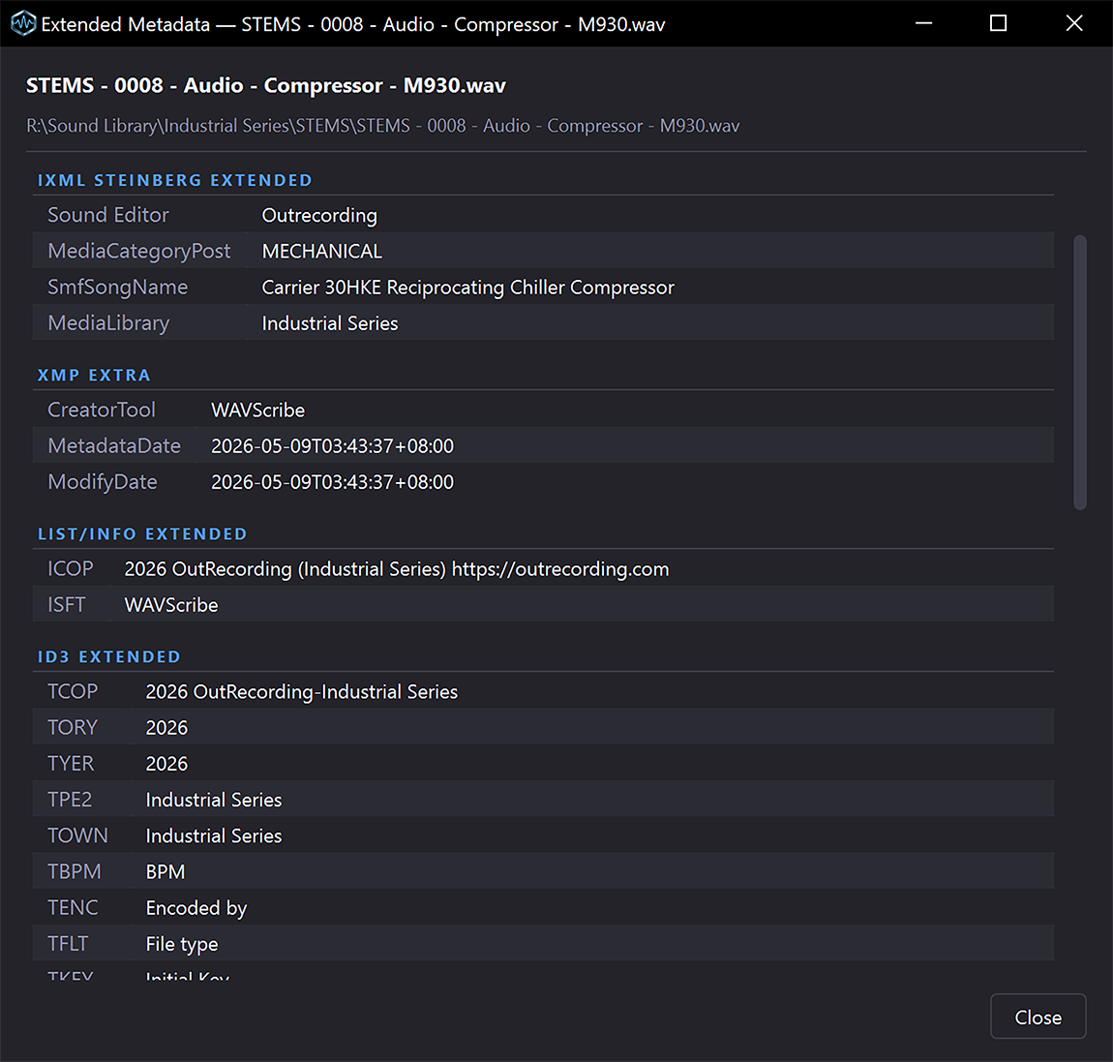Click the ModifyDate field label
The width and height of the screenshot is (1113, 1062).
103,483
